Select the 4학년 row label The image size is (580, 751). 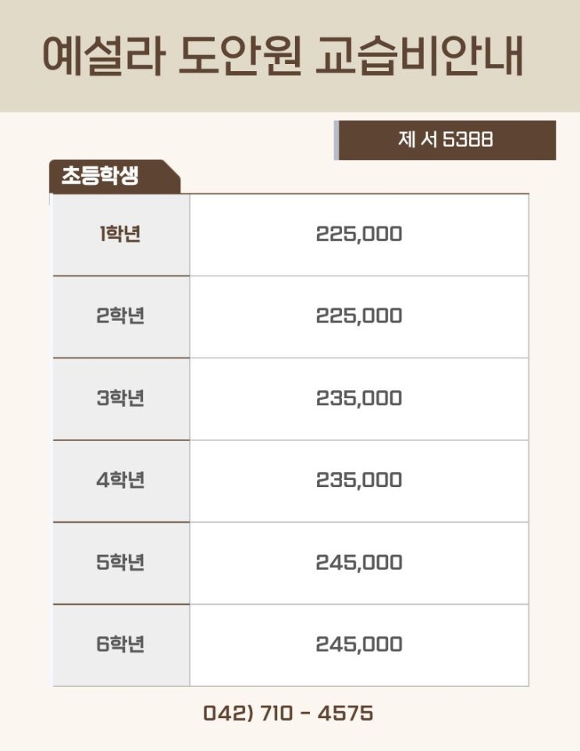pyautogui.click(x=120, y=480)
